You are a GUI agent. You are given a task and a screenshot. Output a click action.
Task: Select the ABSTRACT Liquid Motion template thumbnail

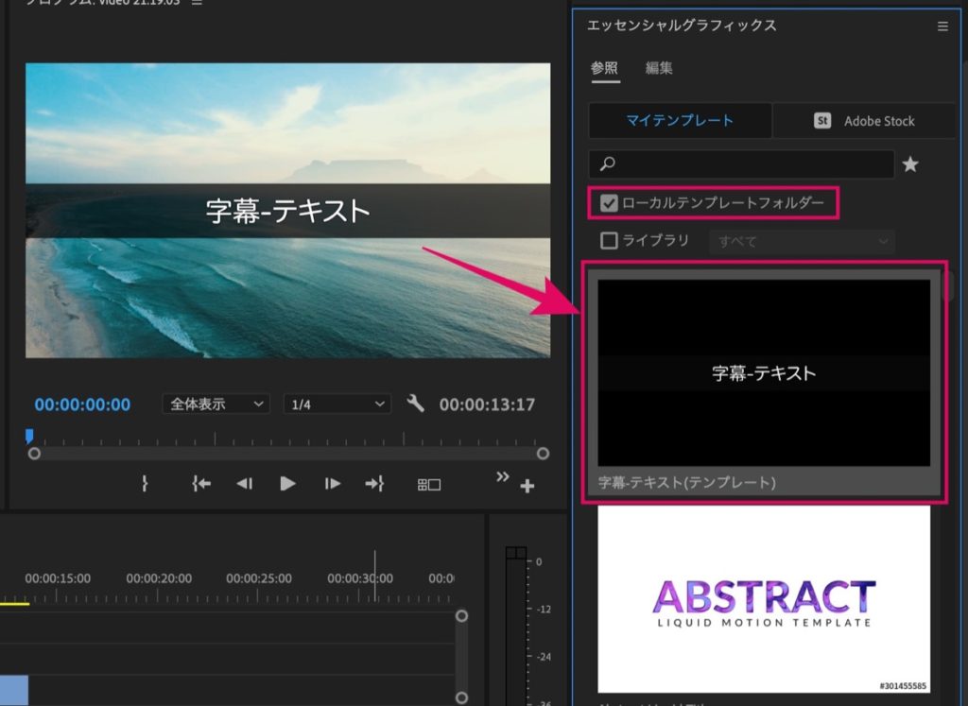pyautogui.click(x=764, y=598)
